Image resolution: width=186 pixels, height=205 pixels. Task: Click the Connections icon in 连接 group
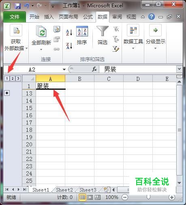click(57, 29)
